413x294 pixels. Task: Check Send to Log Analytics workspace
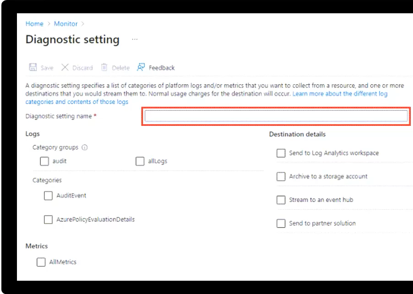click(x=281, y=153)
